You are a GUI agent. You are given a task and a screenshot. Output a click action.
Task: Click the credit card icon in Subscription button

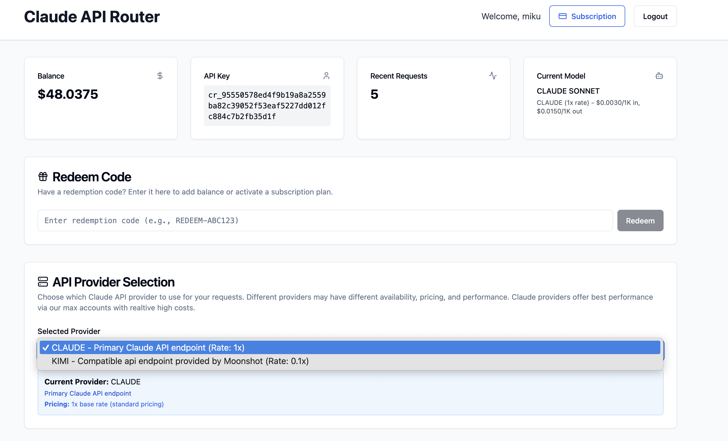pos(563,16)
